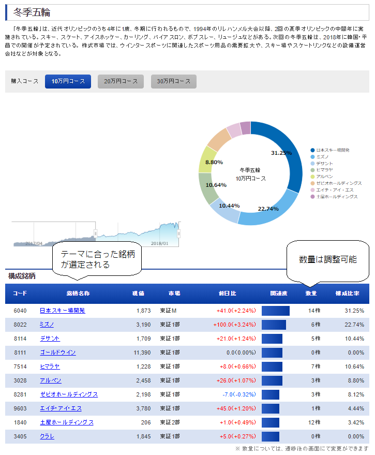The height and width of the screenshot is (455, 375).
Task: Click the 前日比 column header
Action: 228,293
